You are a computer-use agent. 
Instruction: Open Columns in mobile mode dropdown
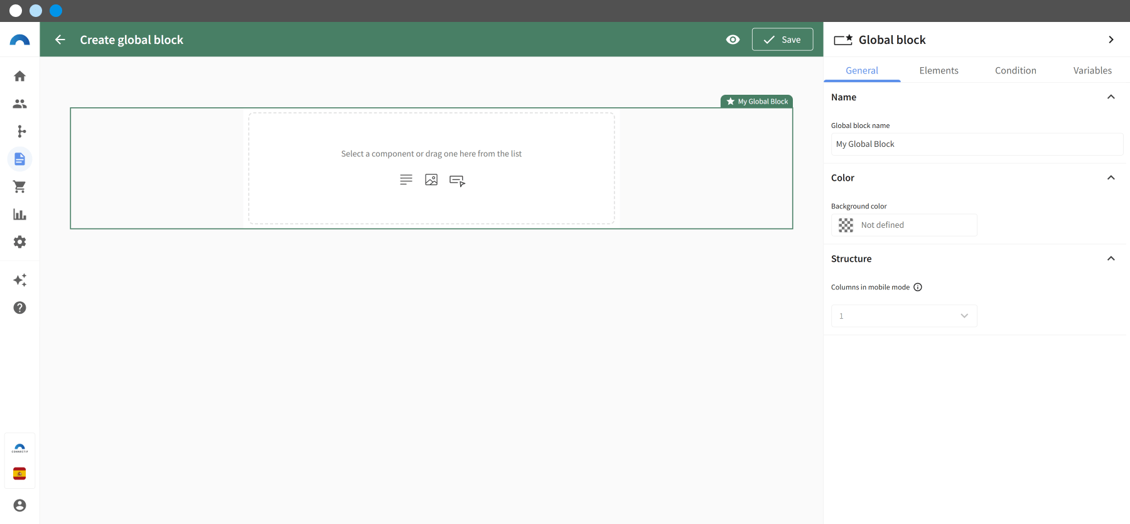pos(904,316)
